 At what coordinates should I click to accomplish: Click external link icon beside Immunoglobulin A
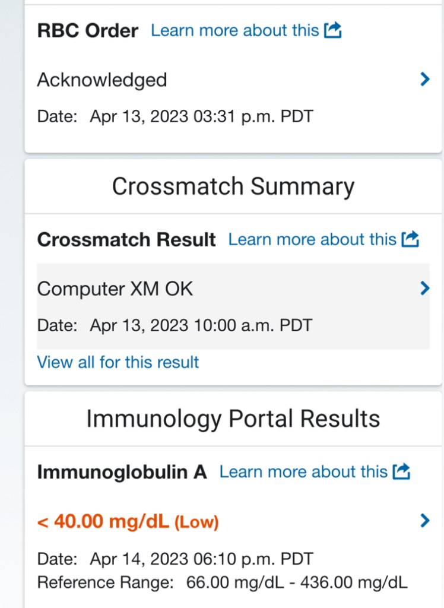tap(401, 471)
